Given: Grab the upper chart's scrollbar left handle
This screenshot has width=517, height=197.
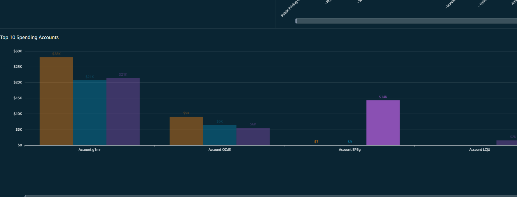Looking at the screenshot, I should (296, 21).
